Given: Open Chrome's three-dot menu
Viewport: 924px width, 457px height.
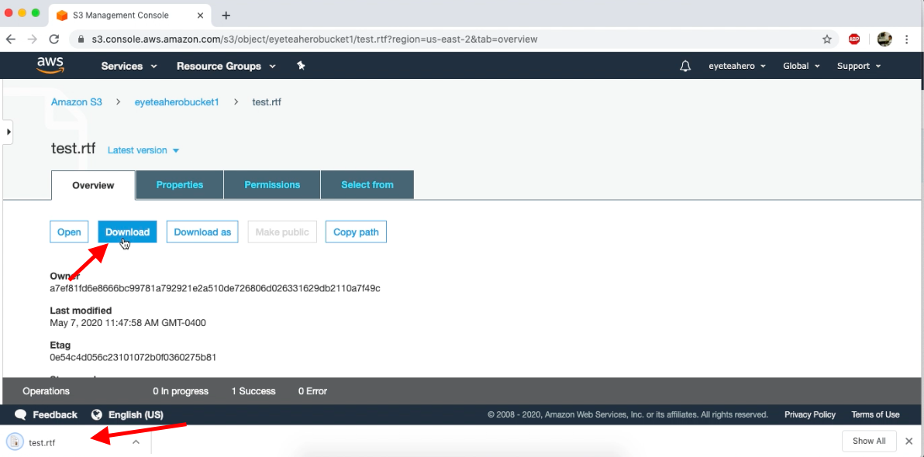Looking at the screenshot, I should click(907, 39).
